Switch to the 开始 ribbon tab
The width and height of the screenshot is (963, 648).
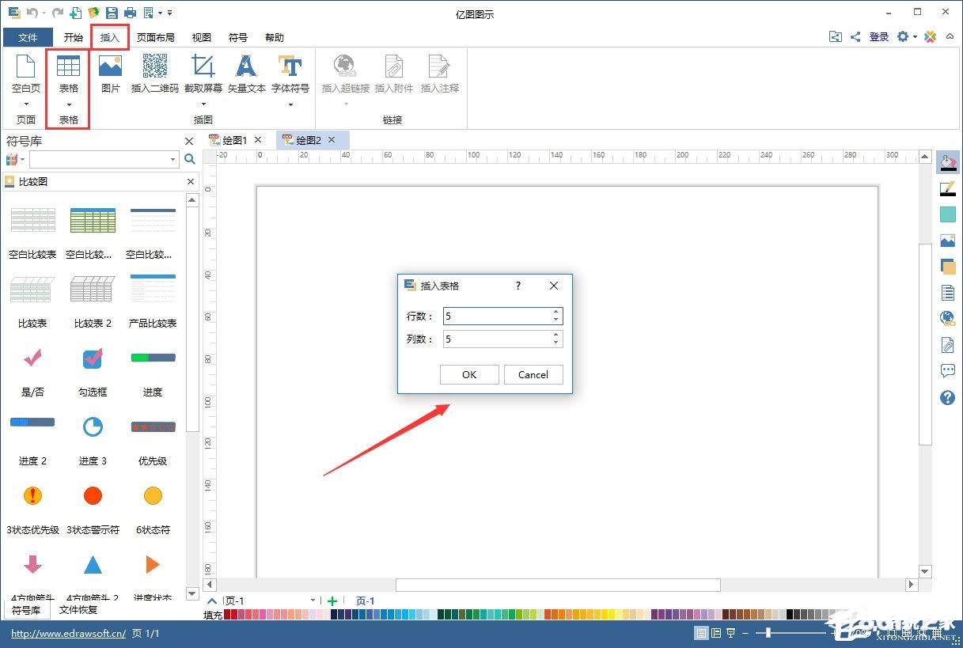(x=73, y=37)
